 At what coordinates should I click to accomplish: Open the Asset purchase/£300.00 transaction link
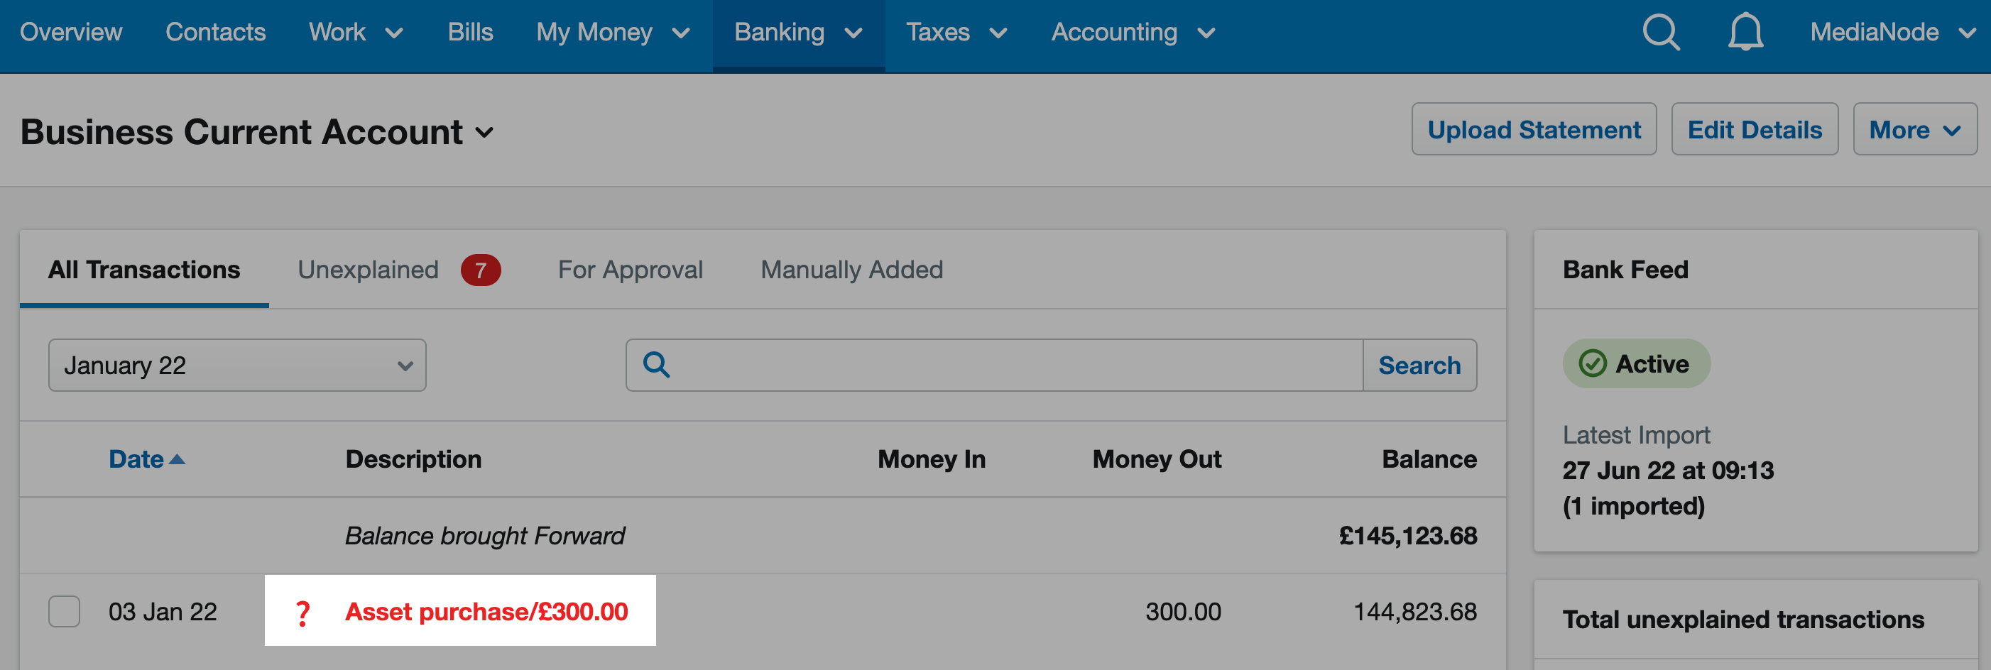click(x=486, y=612)
